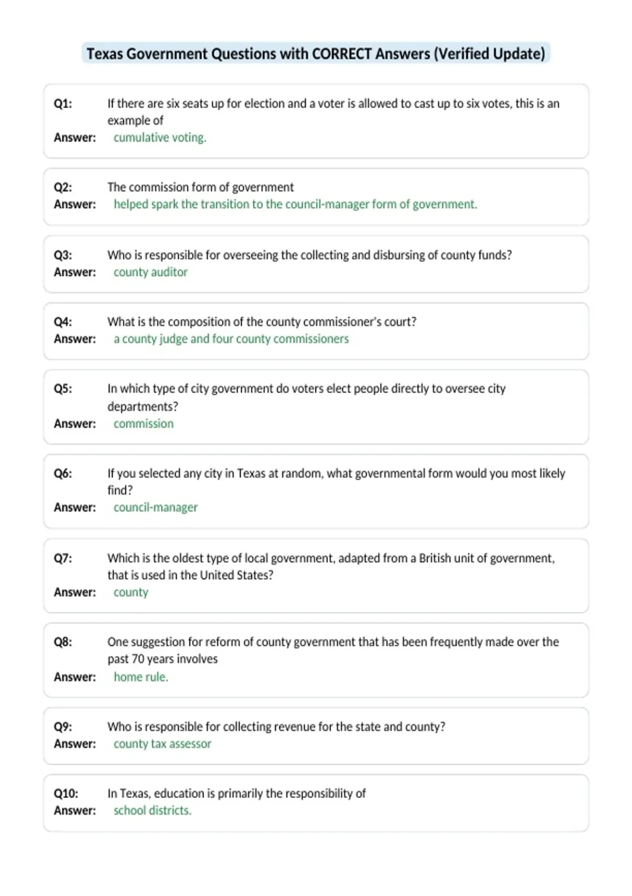Select the council-manager transition answer text
Image resolution: width=632 pixels, height=896 pixels.
[x=295, y=204]
